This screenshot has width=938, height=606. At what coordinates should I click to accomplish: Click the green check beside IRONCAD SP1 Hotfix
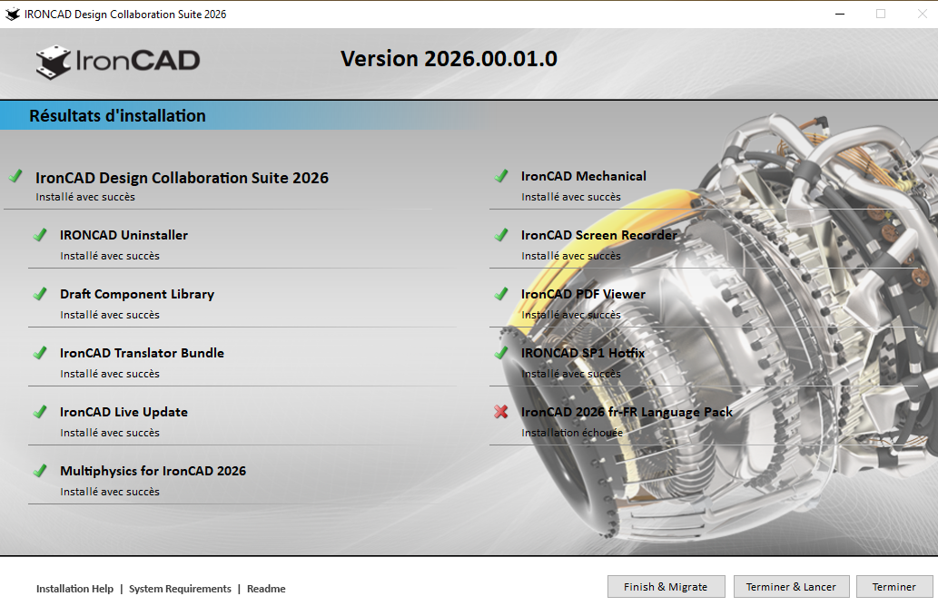501,353
